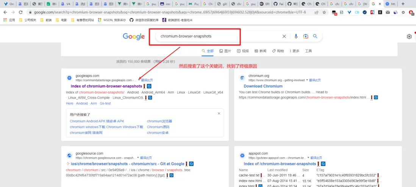
Task: Search related chromium浏览器
Action: [x=160, y=121]
